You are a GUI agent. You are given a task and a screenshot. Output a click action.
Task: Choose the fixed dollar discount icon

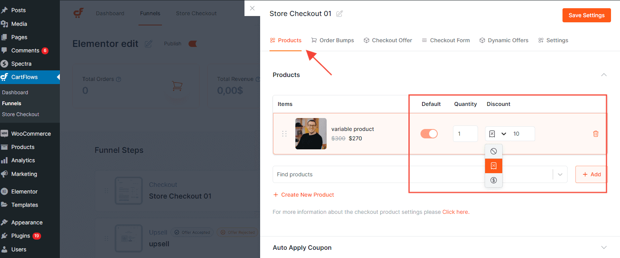pyautogui.click(x=494, y=180)
